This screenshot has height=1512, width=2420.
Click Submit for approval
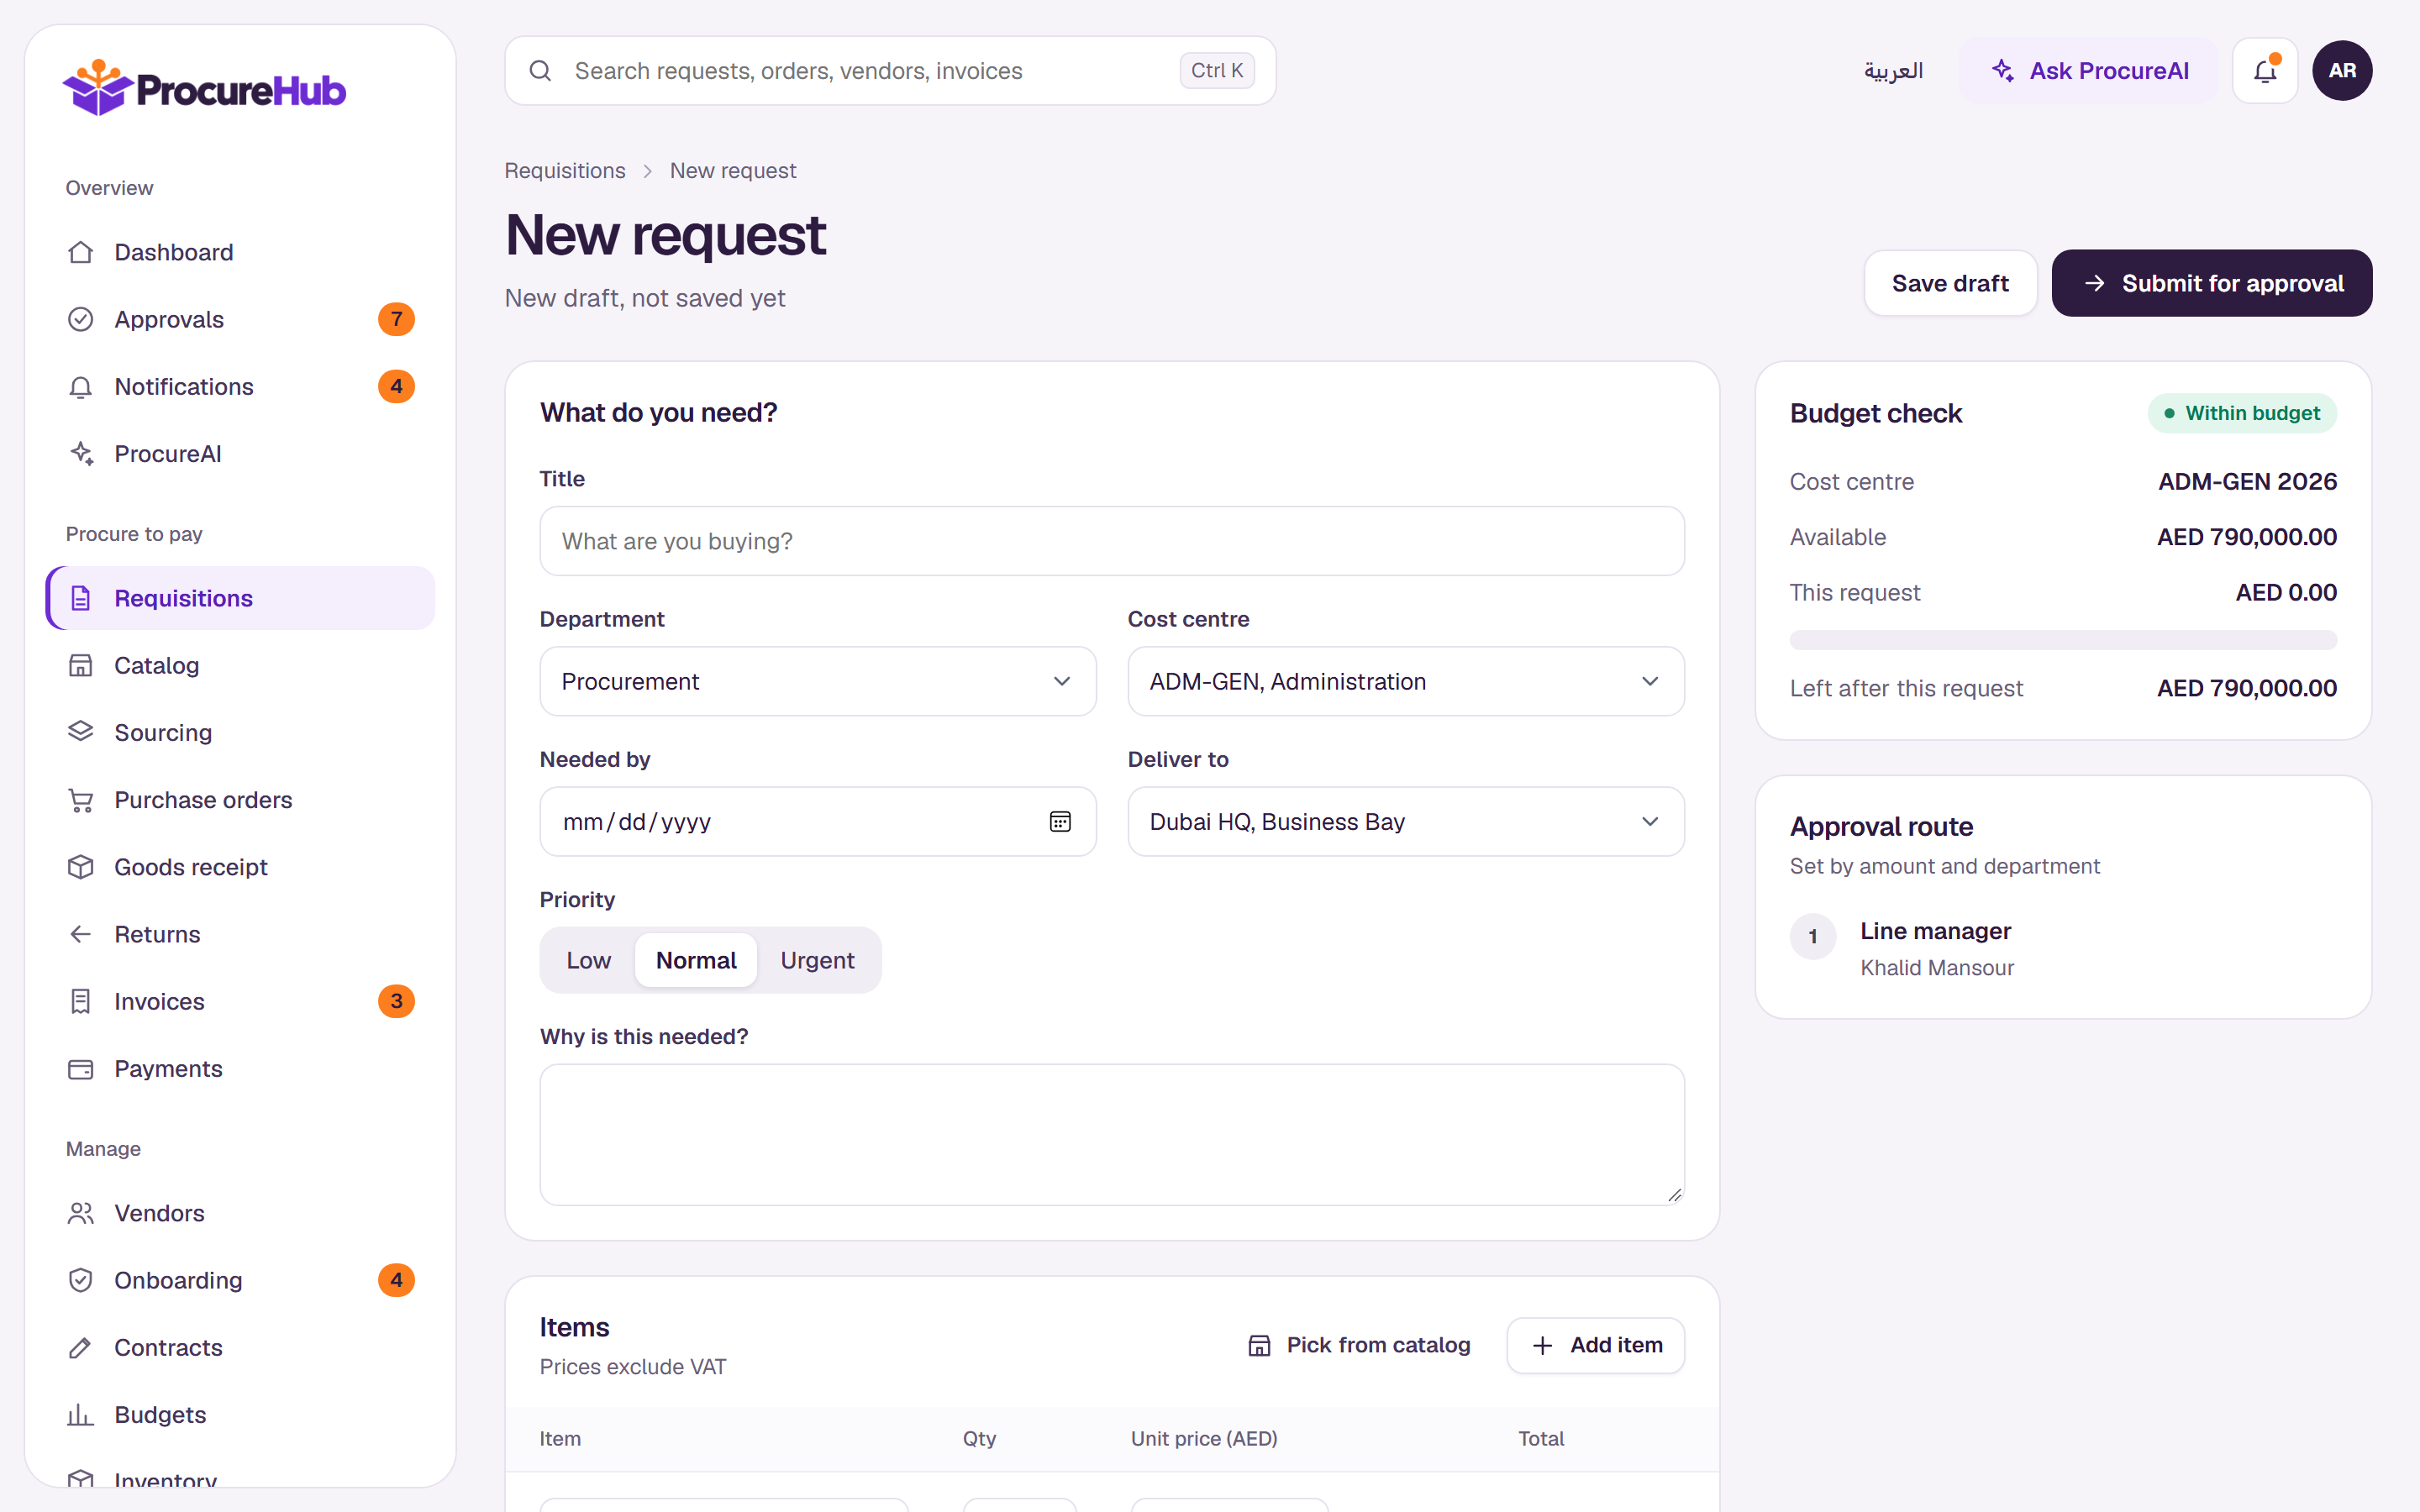[2212, 283]
